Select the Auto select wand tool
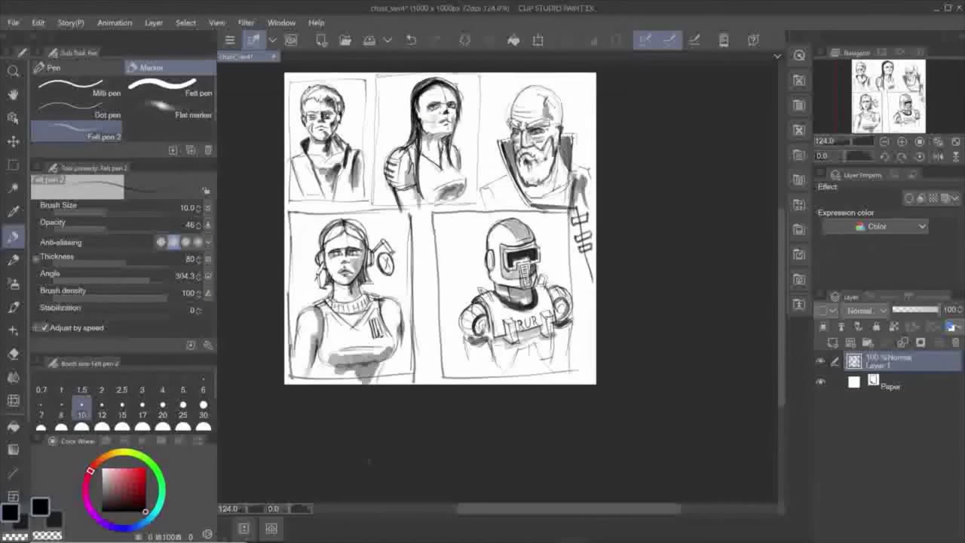965x543 pixels. [13, 189]
